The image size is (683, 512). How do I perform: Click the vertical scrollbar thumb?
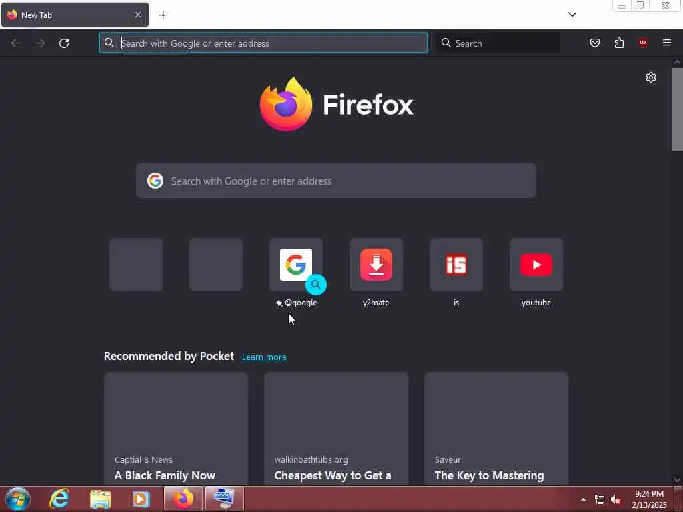point(677,109)
